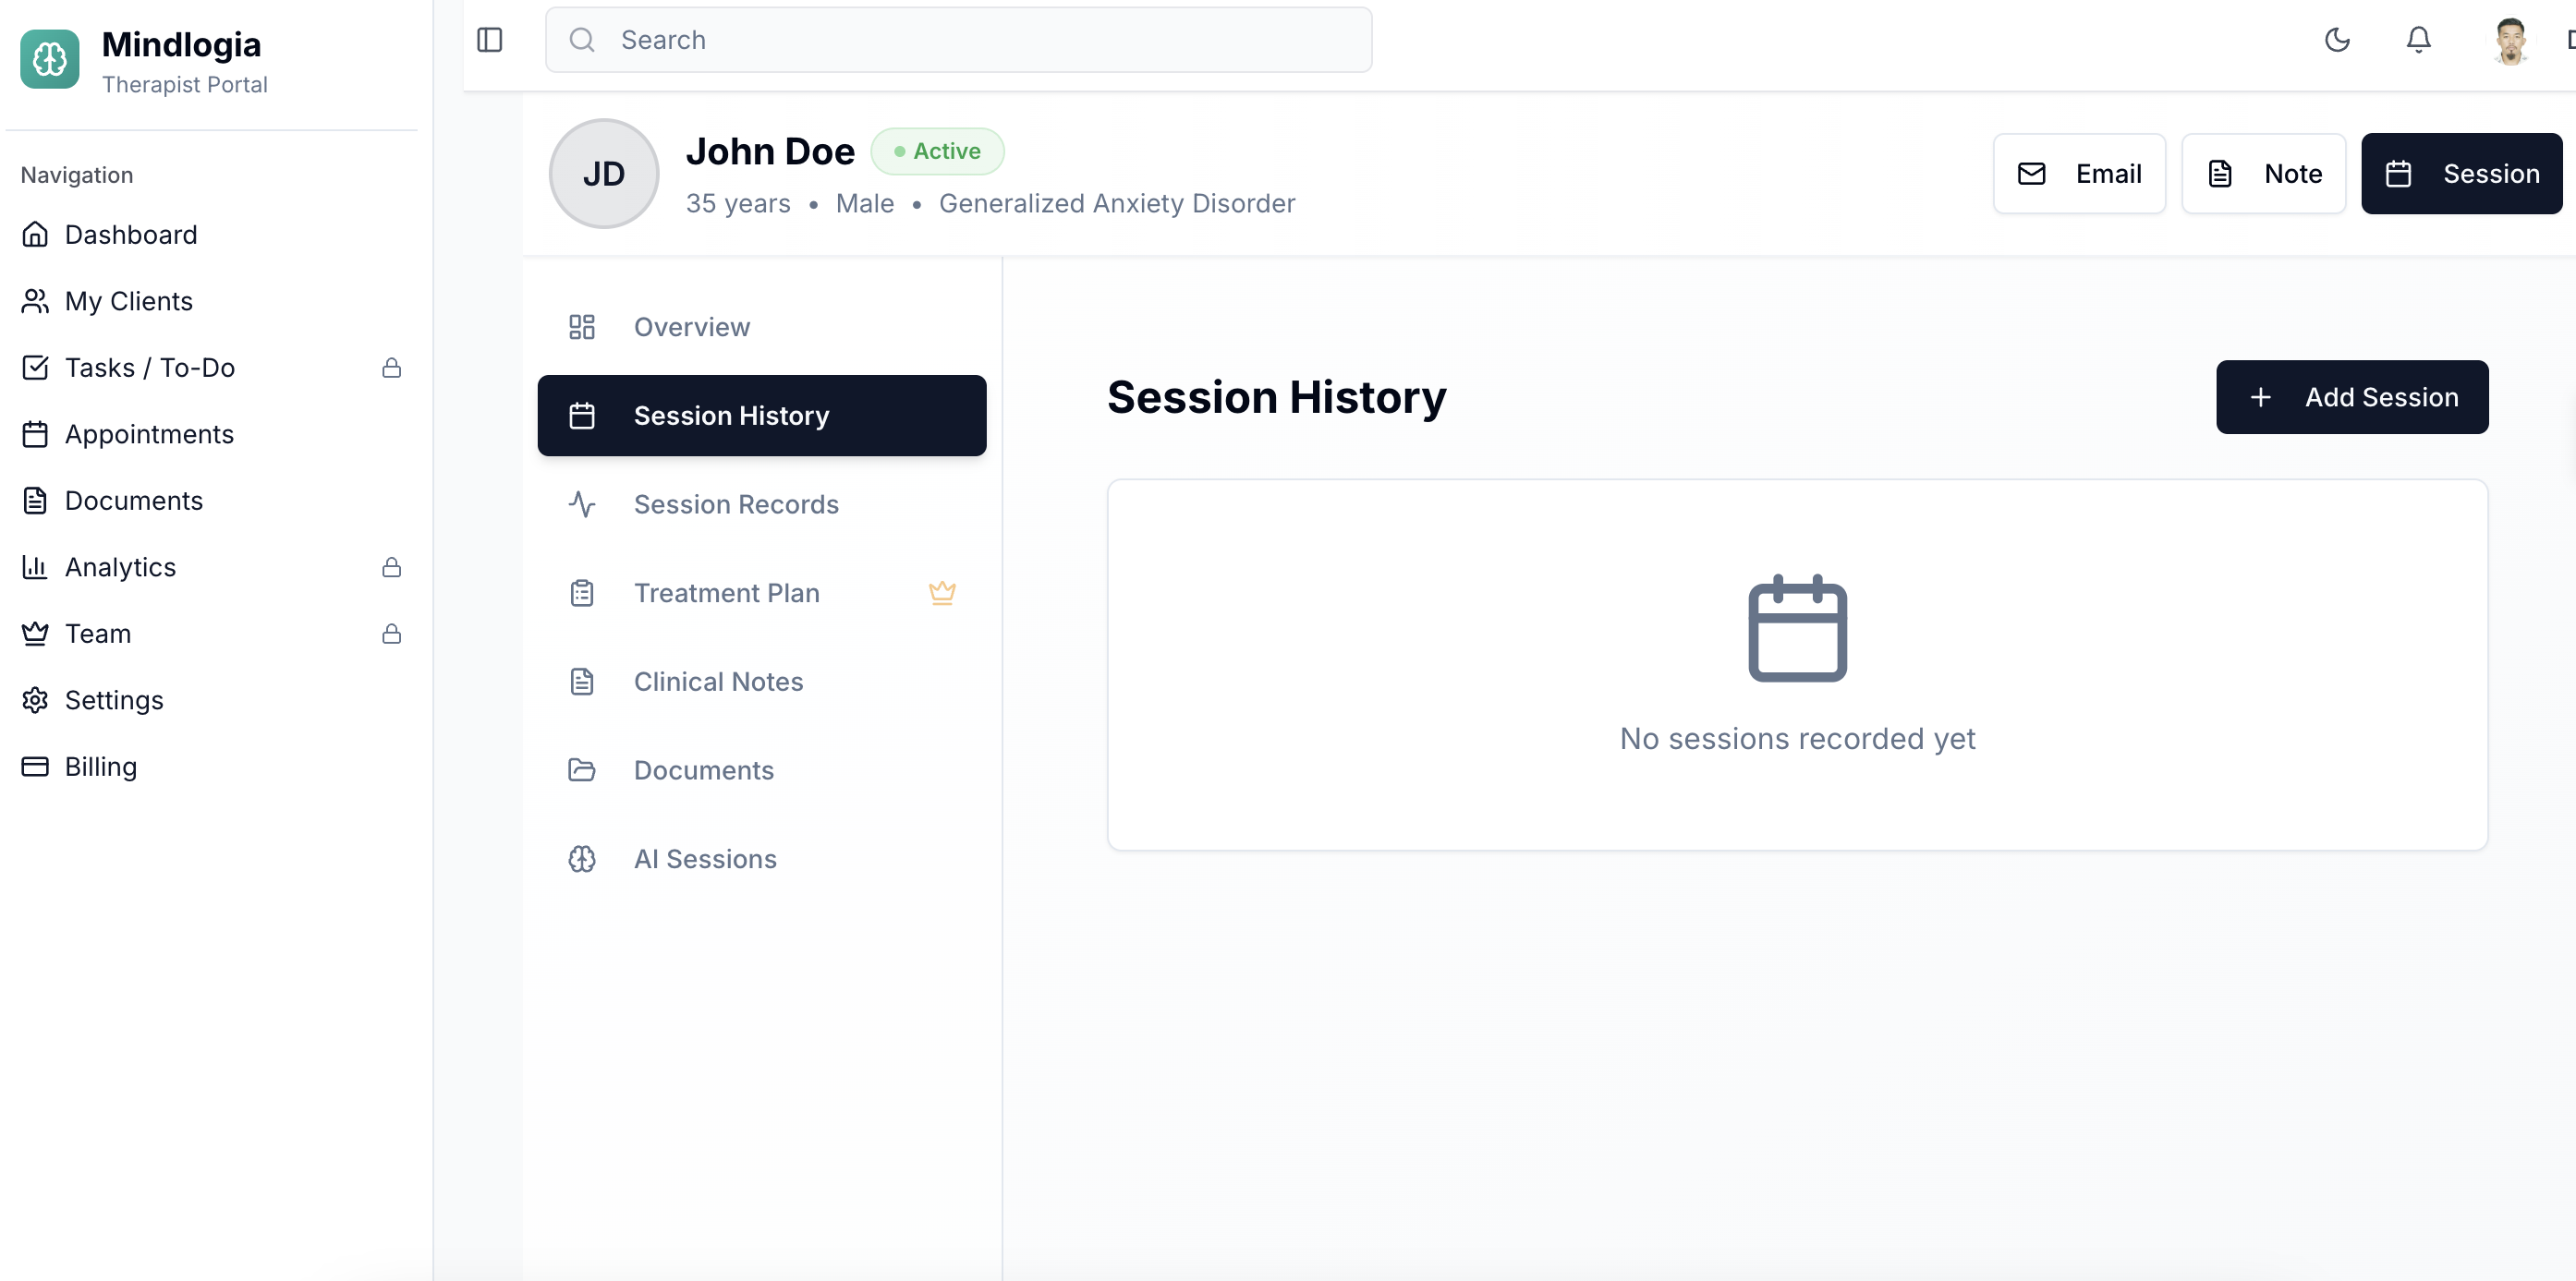Viewport: 2576px width, 1281px height.
Task: Switch to Session Records tab
Action: 735,504
